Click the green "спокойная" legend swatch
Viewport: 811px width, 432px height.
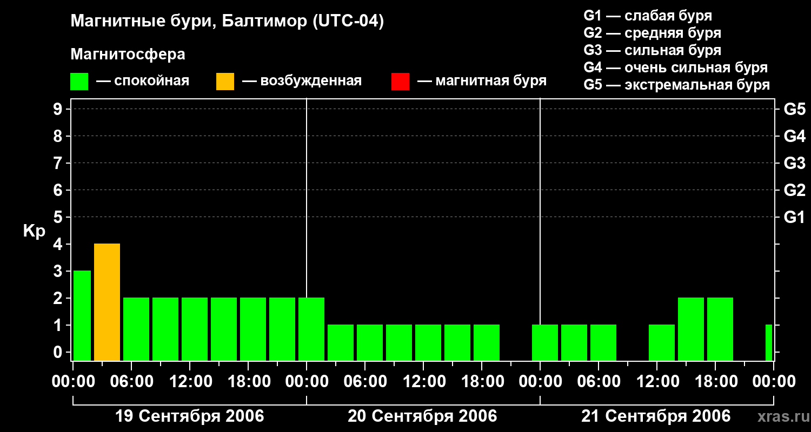pos(79,82)
